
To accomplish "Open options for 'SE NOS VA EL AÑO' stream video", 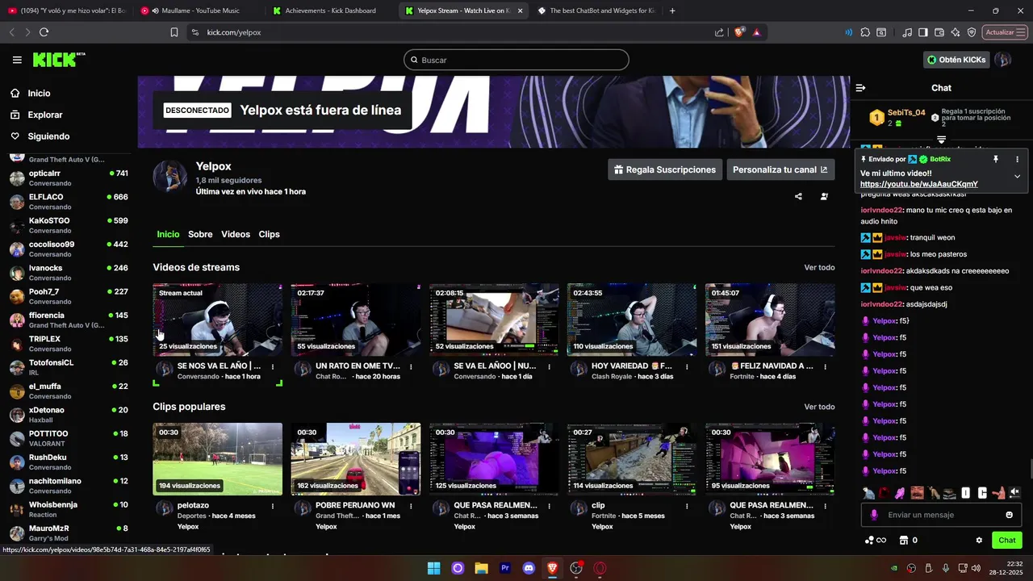I will (x=273, y=366).
